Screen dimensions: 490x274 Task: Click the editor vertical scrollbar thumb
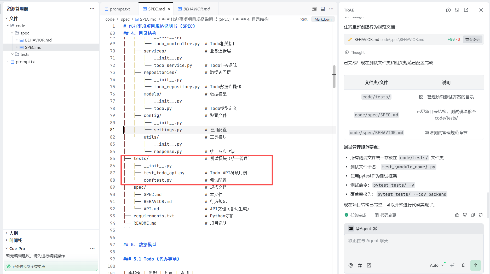click(334, 77)
